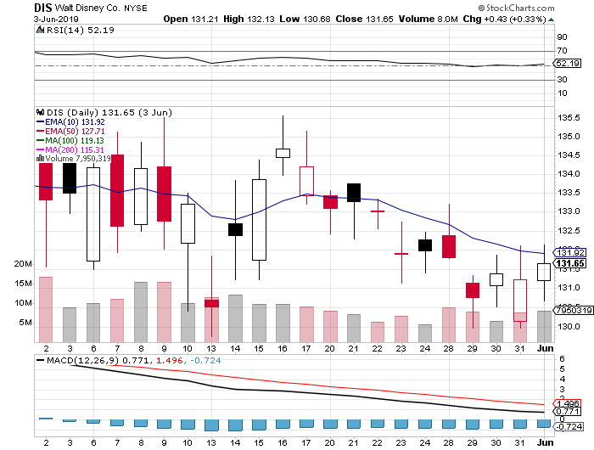Image resolution: width=594 pixels, height=450 pixels.
Task: Click the MA(200) 115.31 legend entry
Action: (x=70, y=149)
